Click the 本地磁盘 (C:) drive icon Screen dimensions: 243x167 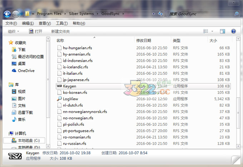click(x=14, y=140)
